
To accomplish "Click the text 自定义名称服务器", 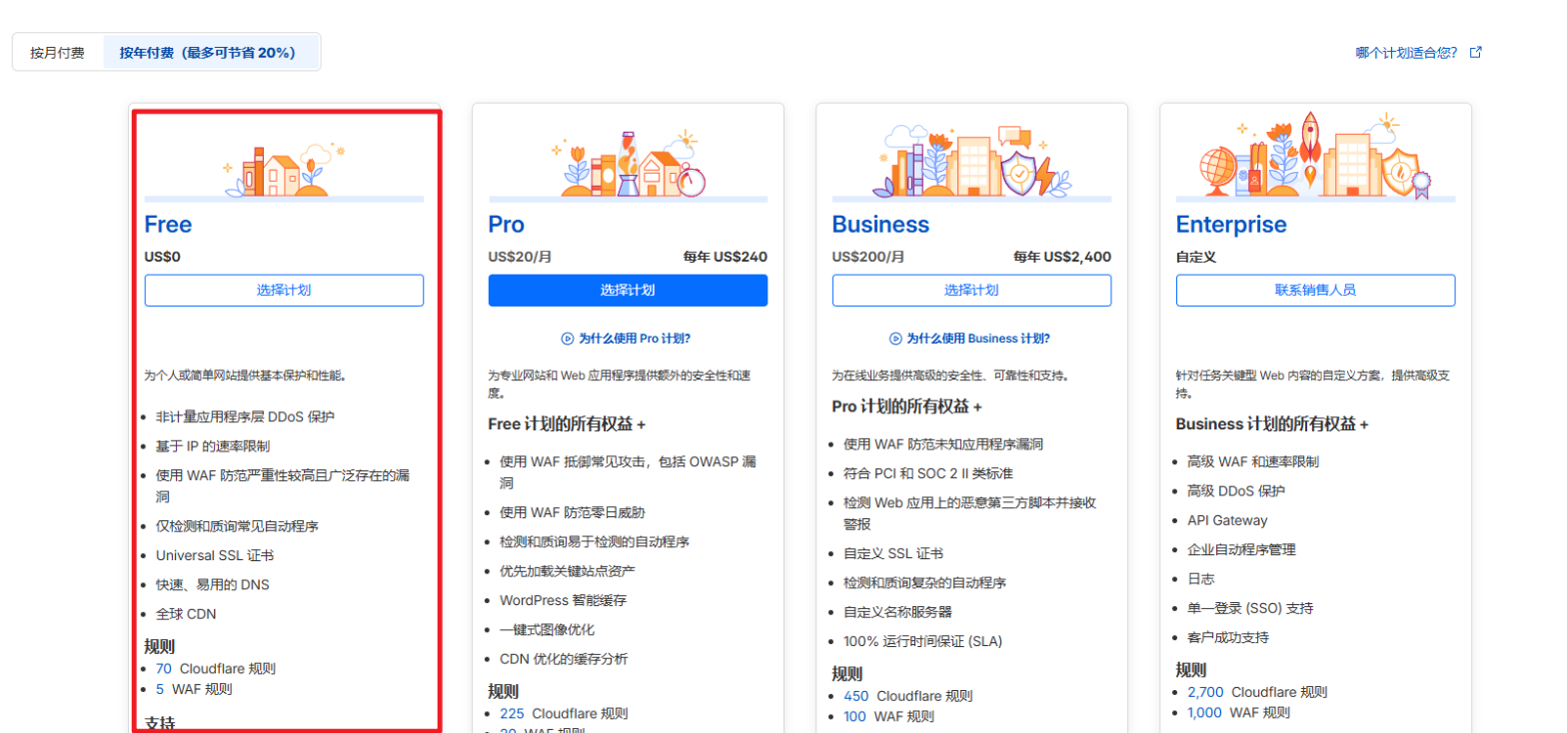I will coord(899,611).
